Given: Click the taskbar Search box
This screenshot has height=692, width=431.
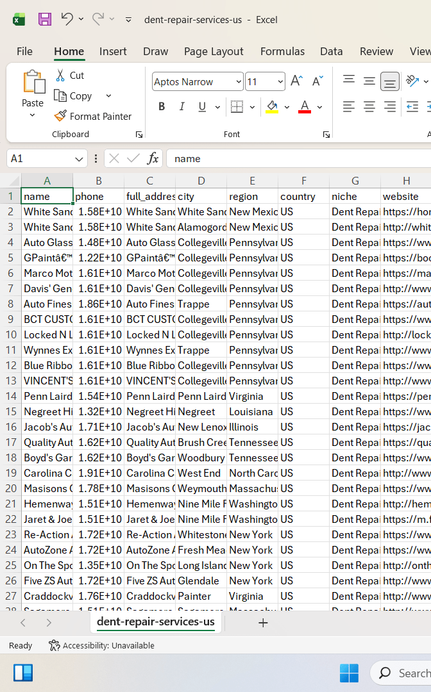Looking at the screenshot, I should 401,673.
